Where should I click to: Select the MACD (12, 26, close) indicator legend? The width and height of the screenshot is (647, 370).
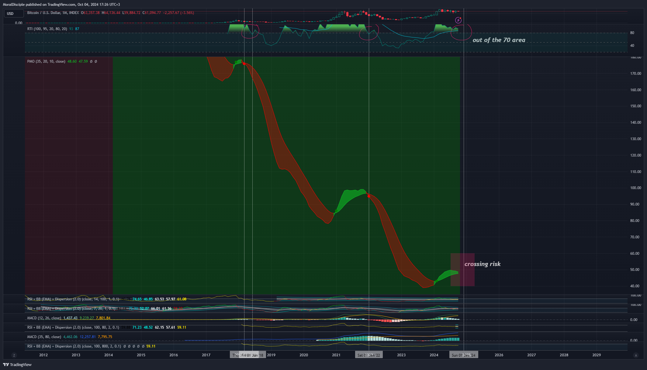(44, 318)
